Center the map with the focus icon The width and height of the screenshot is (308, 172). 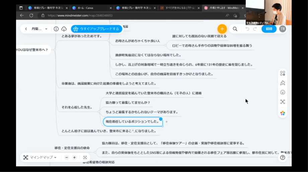pos(85,158)
